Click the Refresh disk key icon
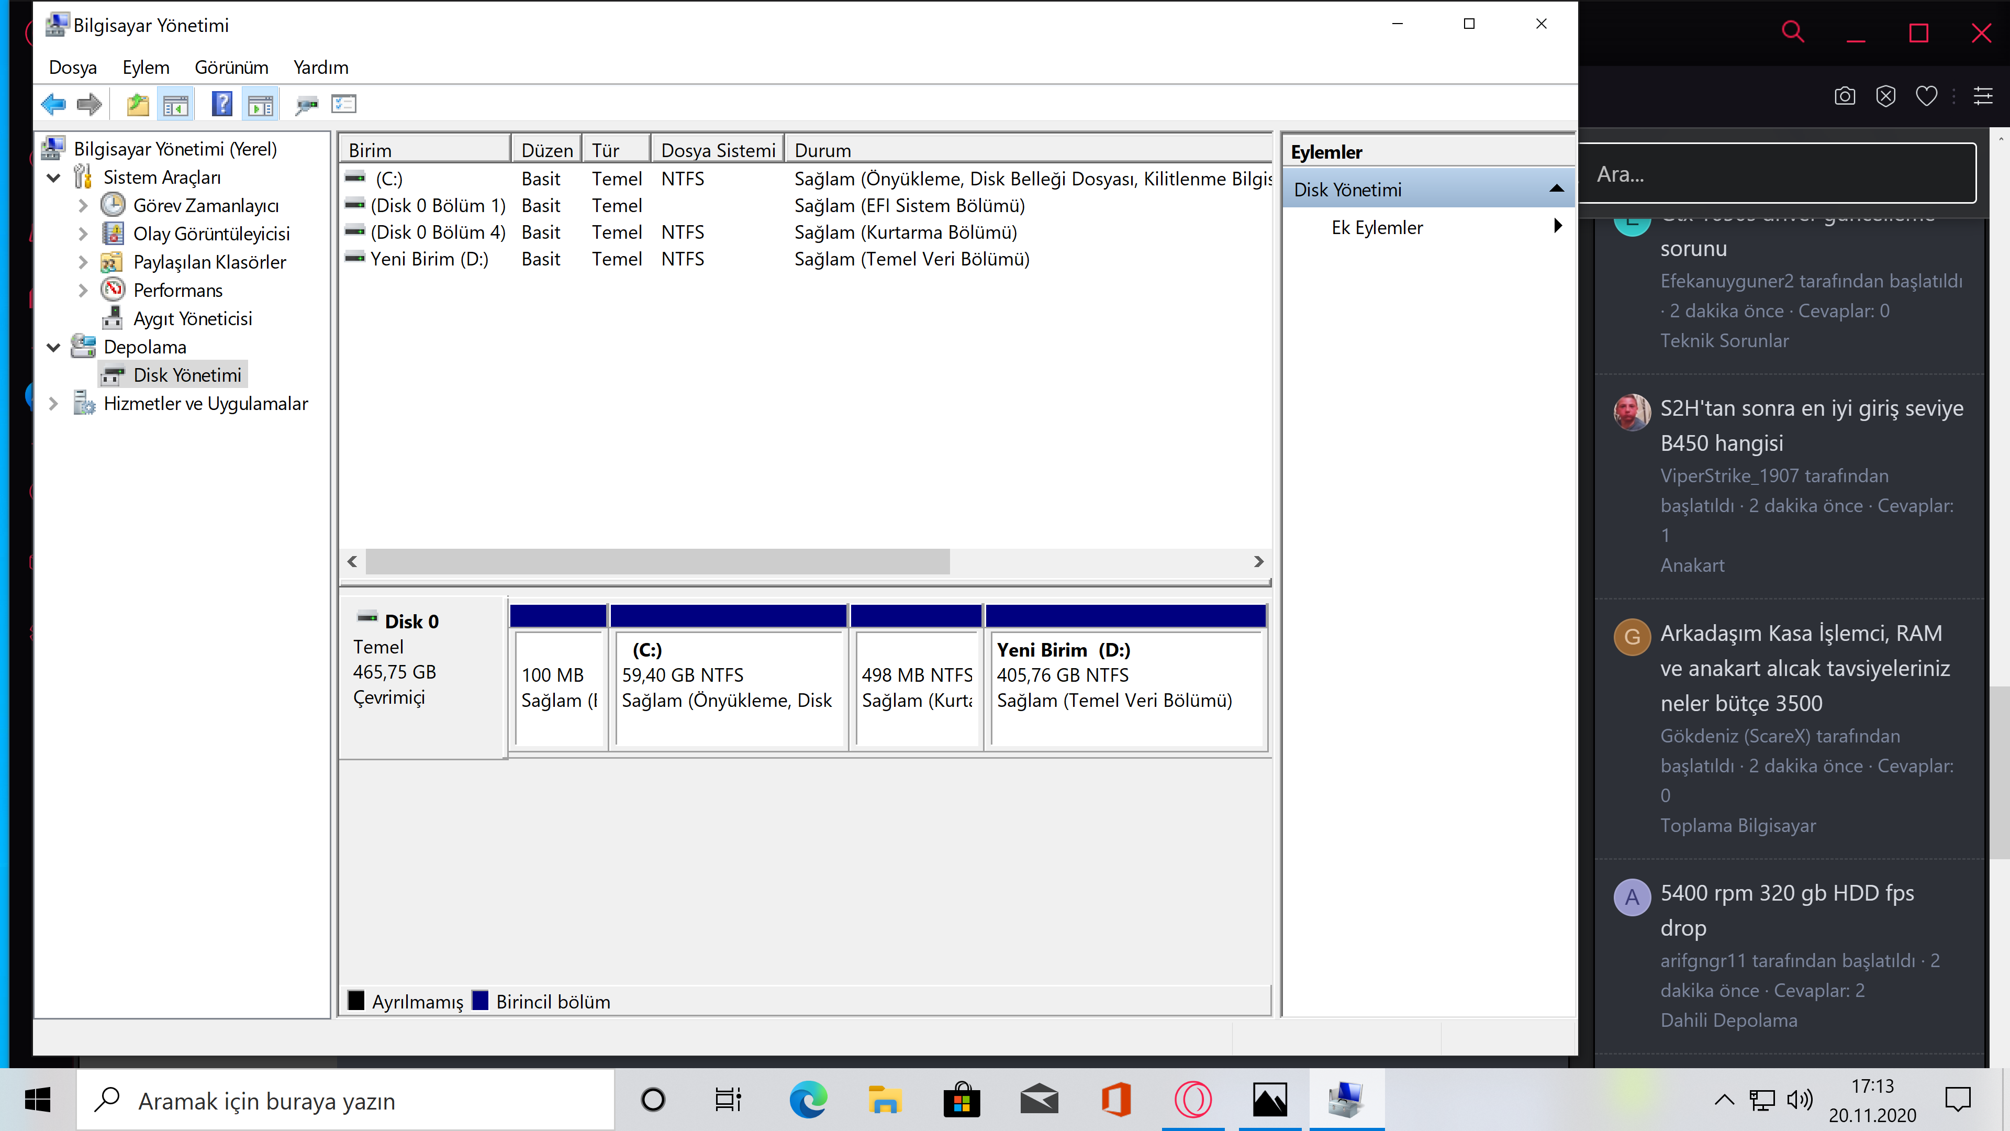 pos(306,104)
